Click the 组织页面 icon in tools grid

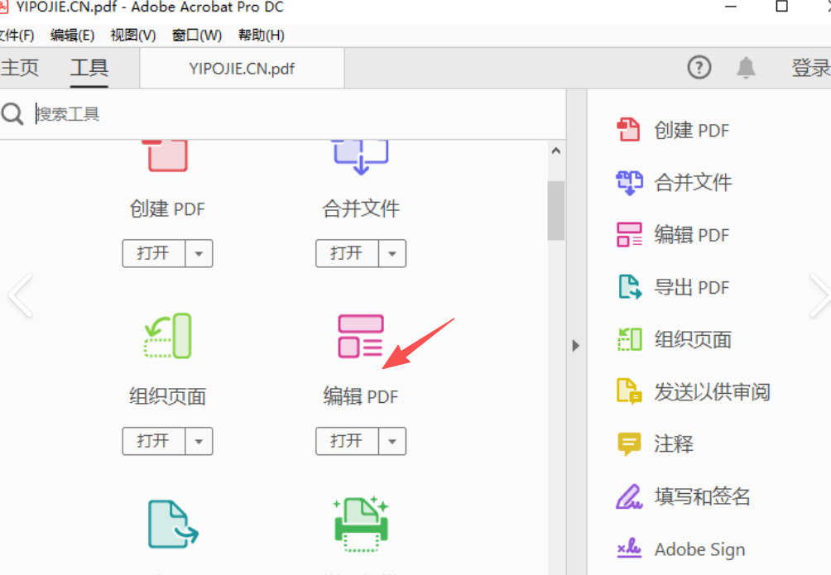[x=167, y=336]
